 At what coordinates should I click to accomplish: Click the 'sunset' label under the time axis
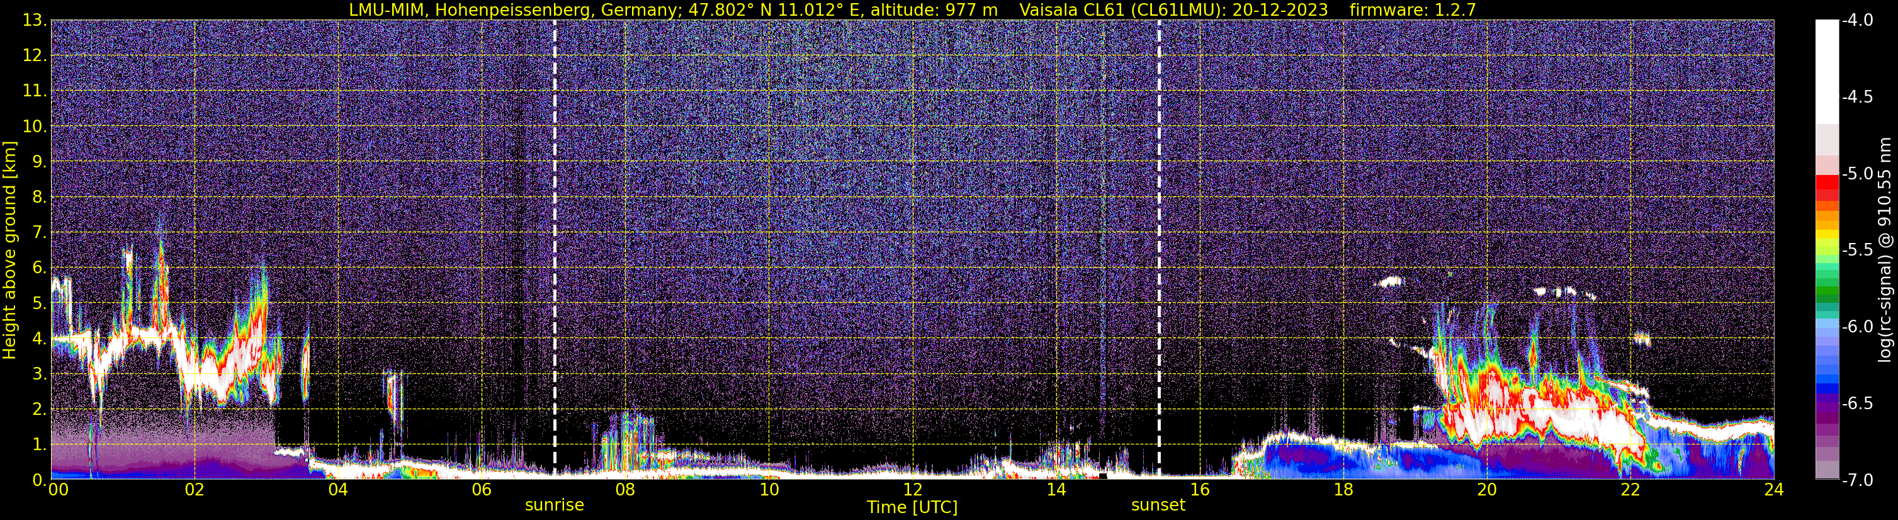1158,506
